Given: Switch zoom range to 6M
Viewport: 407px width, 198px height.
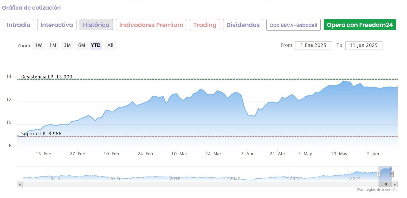Looking at the screenshot, I should click(82, 45).
